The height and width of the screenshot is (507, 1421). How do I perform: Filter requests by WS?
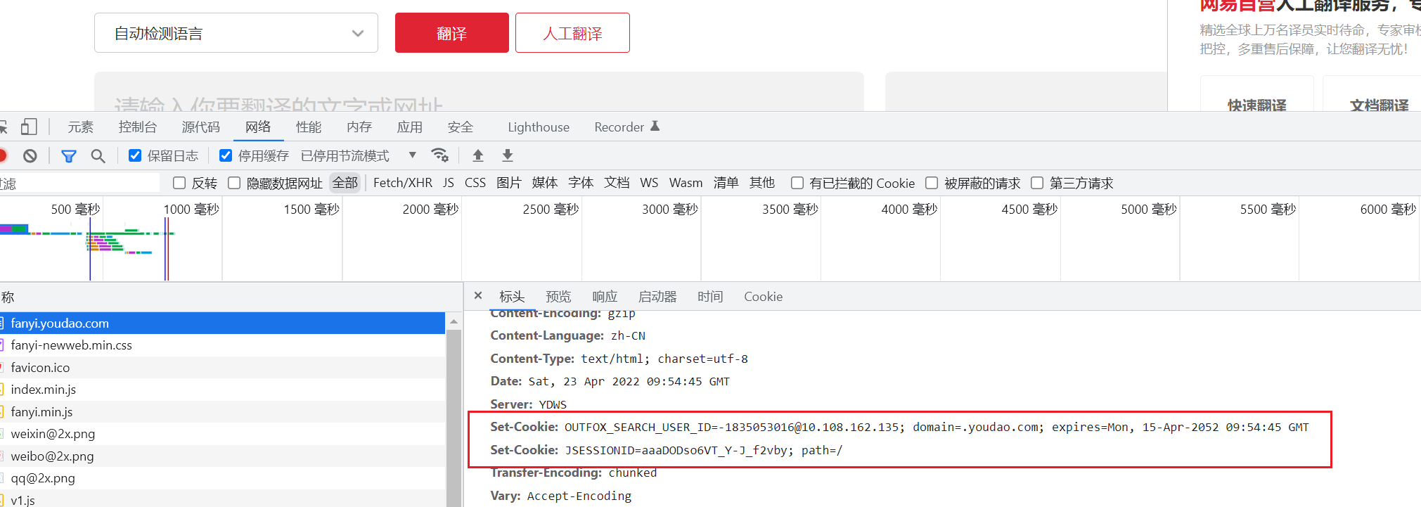point(649,183)
